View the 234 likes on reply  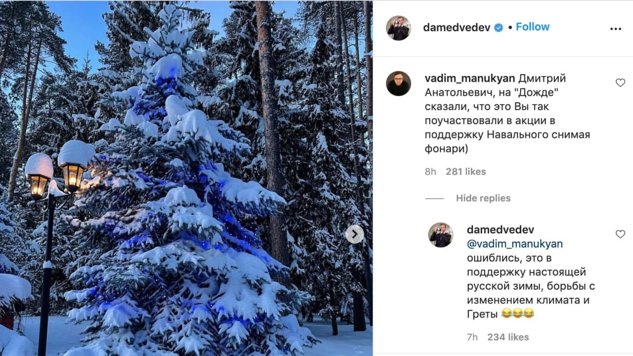pyautogui.click(x=508, y=337)
